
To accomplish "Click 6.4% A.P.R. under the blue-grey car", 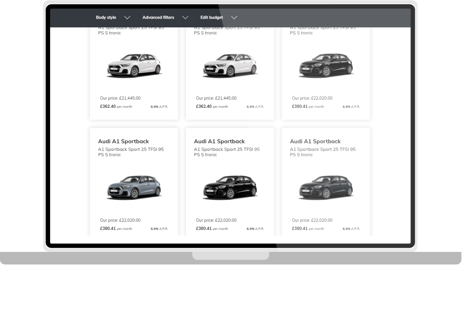I will click(159, 229).
